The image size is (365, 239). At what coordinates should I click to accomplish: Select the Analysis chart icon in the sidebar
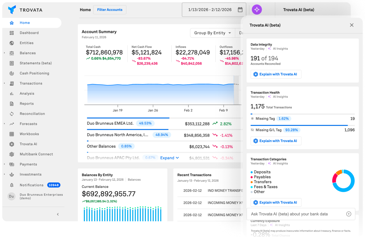click(11, 93)
